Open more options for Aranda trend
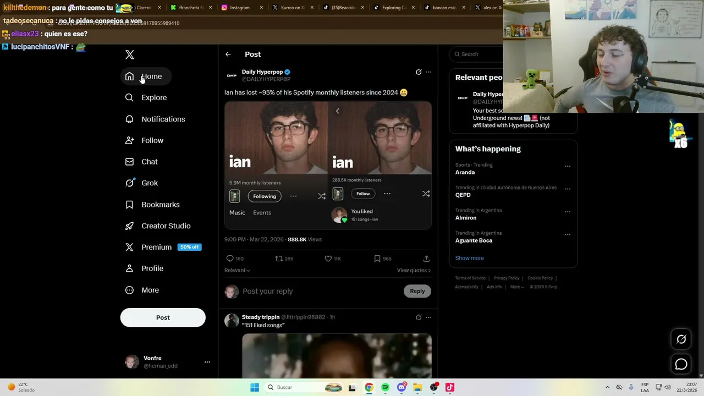 click(x=568, y=166)
